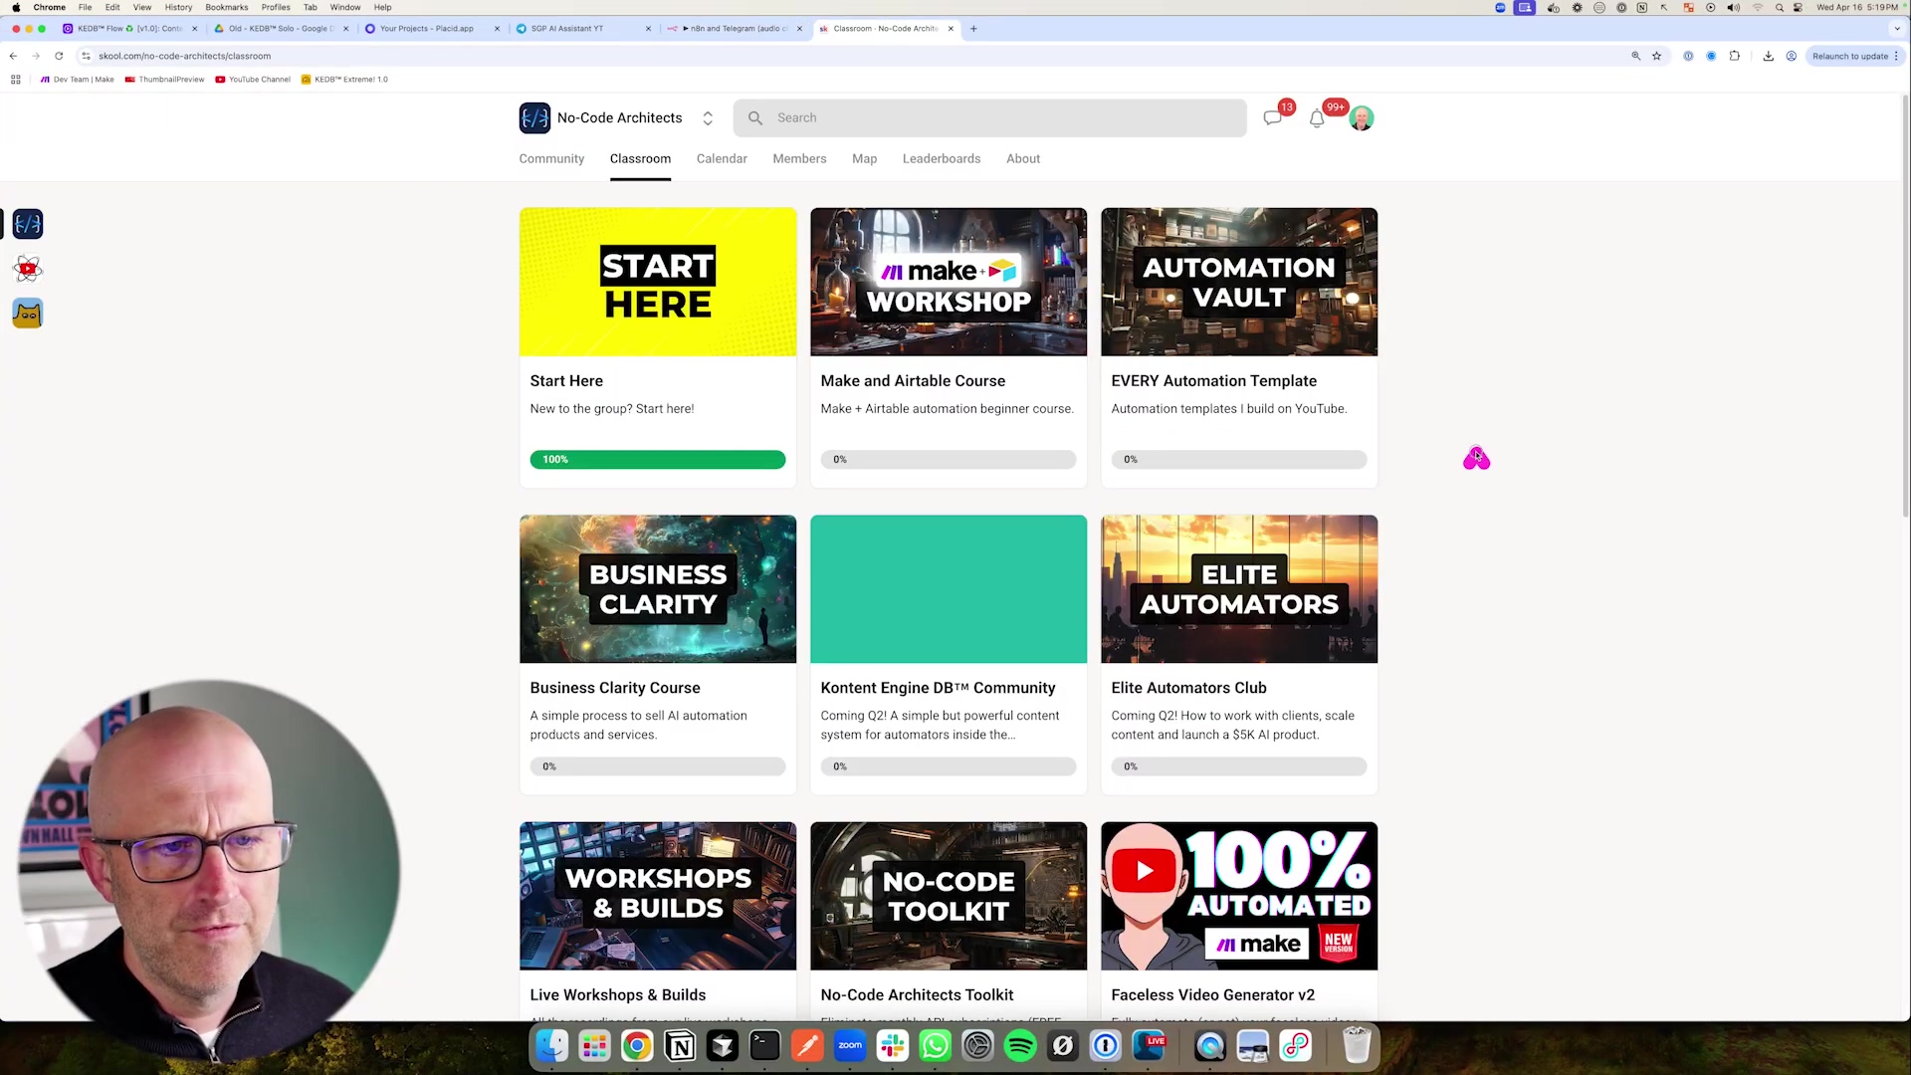Click the red atom group sidebar icon

(x=28, y=269)
